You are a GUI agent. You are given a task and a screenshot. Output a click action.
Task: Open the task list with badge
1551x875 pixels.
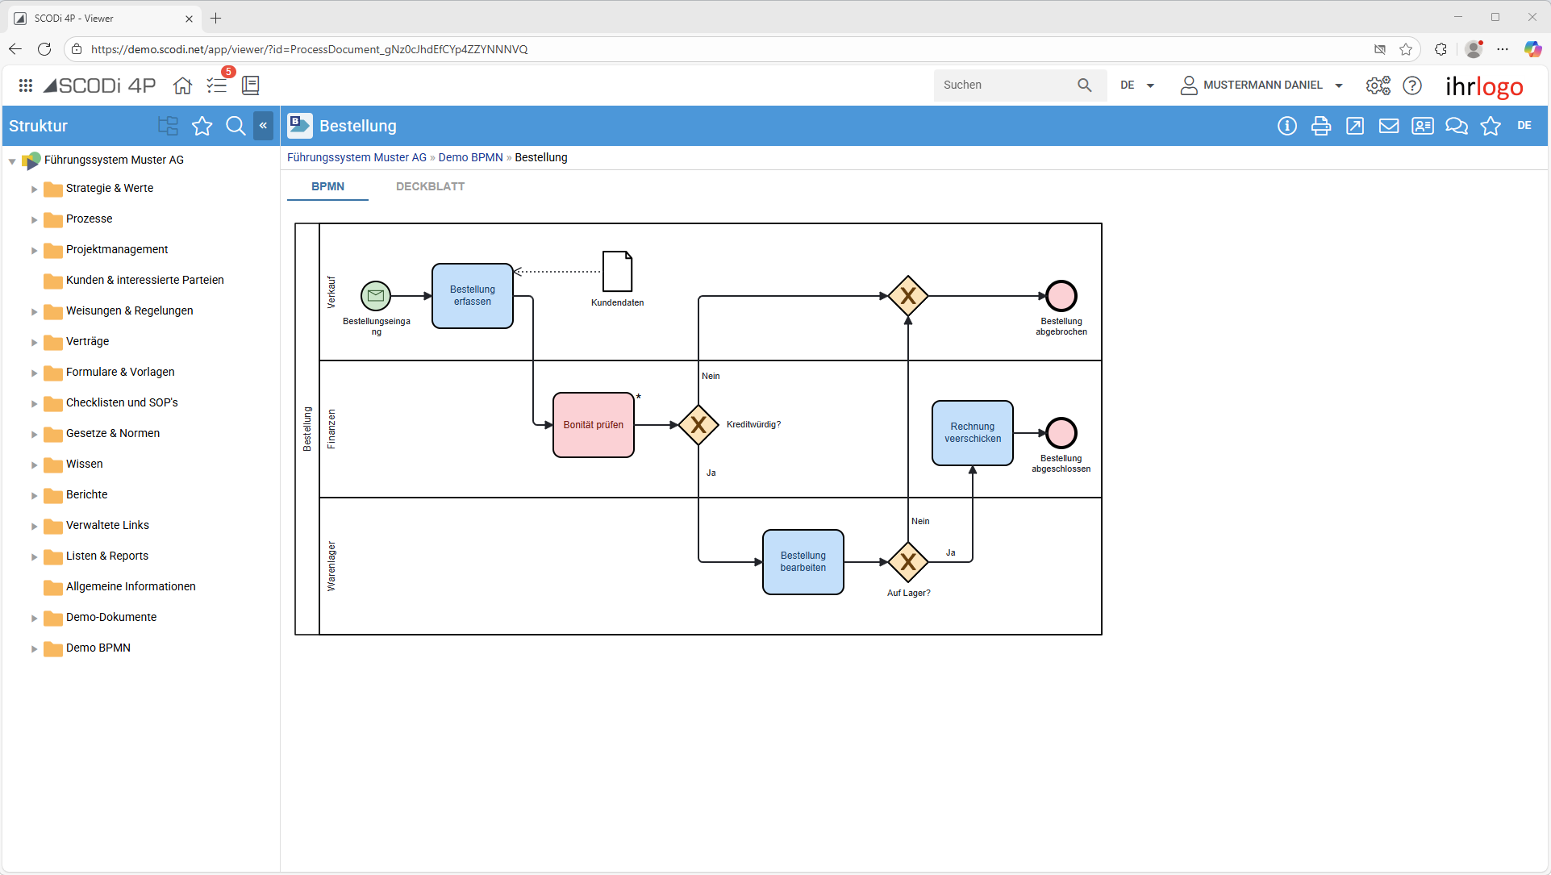point(217,85)
